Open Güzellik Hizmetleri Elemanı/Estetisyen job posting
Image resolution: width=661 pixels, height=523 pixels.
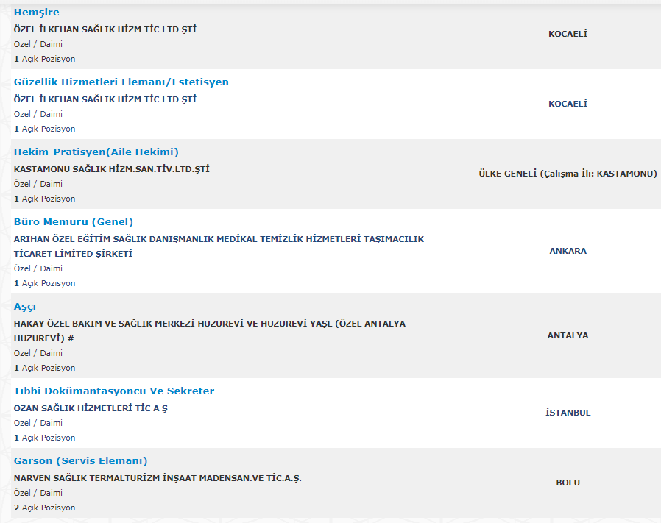tap(121, 82)
